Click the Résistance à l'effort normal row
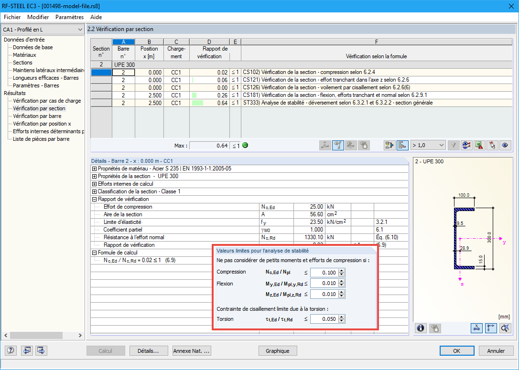 click(249, 237)
